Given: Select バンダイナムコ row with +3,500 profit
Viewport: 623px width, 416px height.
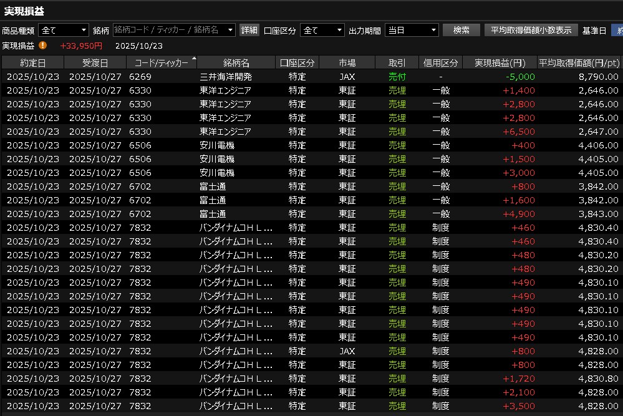Looking at the screenshot, I should tap(236, 406).
